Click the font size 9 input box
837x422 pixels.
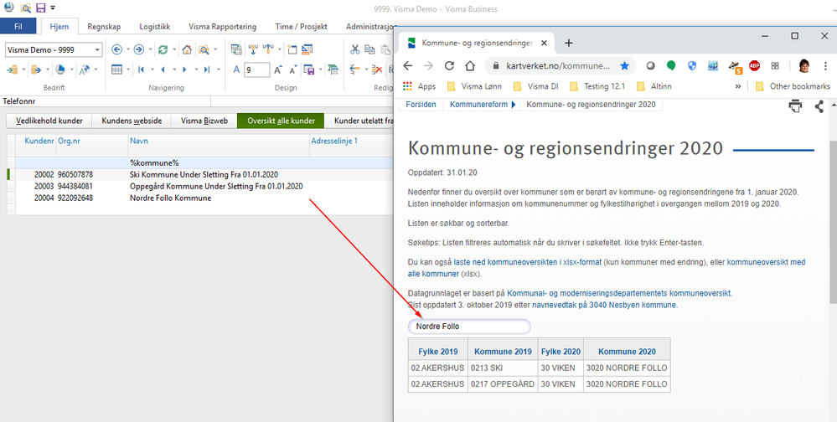coord(256,69)
